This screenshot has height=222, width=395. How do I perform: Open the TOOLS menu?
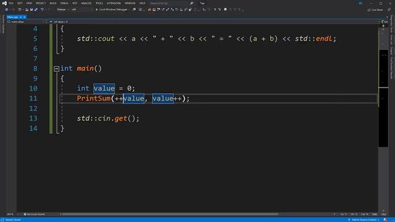click(99, 3)
